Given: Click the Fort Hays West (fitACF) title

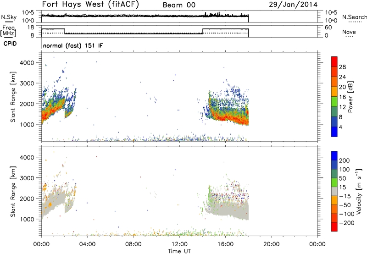Looking at the screenshot, I should tap(90, 4).
